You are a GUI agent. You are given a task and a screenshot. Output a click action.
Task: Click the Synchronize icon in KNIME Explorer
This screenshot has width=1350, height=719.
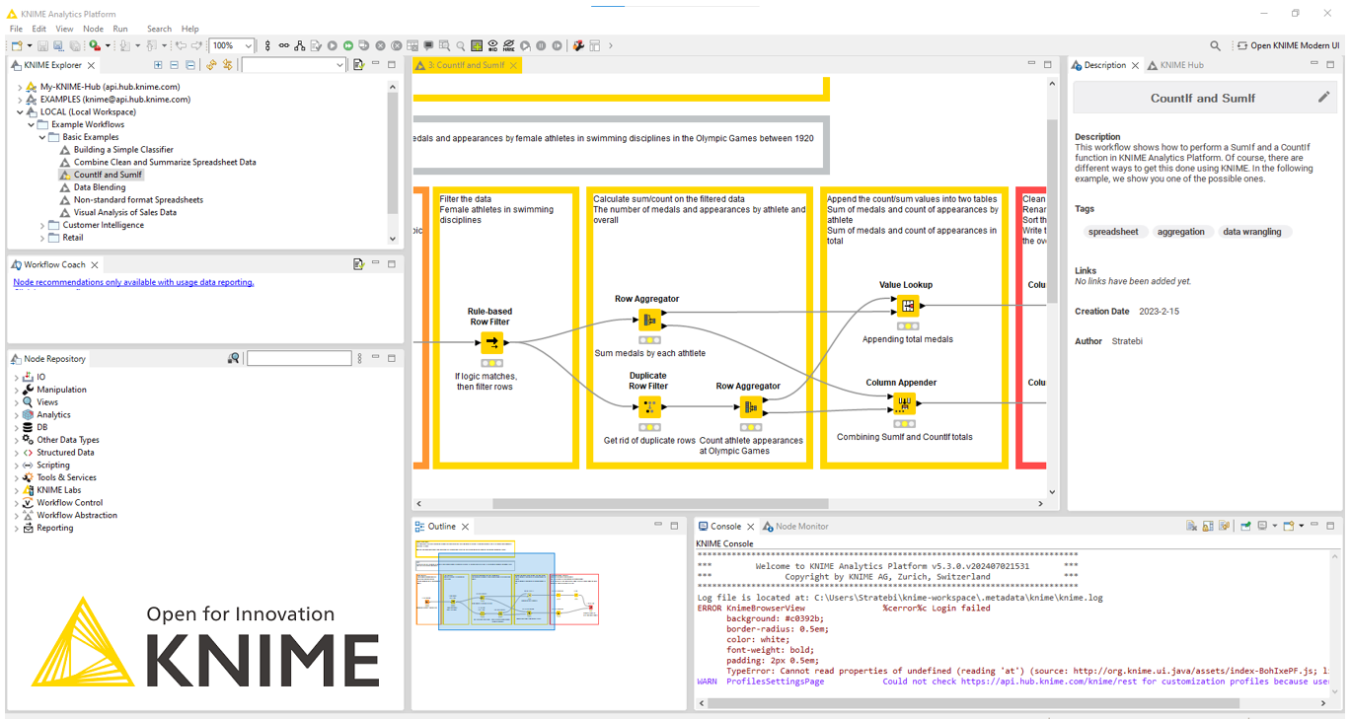(227, 65)
